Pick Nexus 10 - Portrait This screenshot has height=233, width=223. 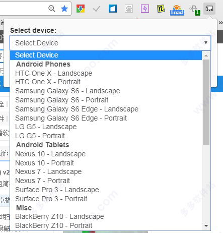(106, 163)
